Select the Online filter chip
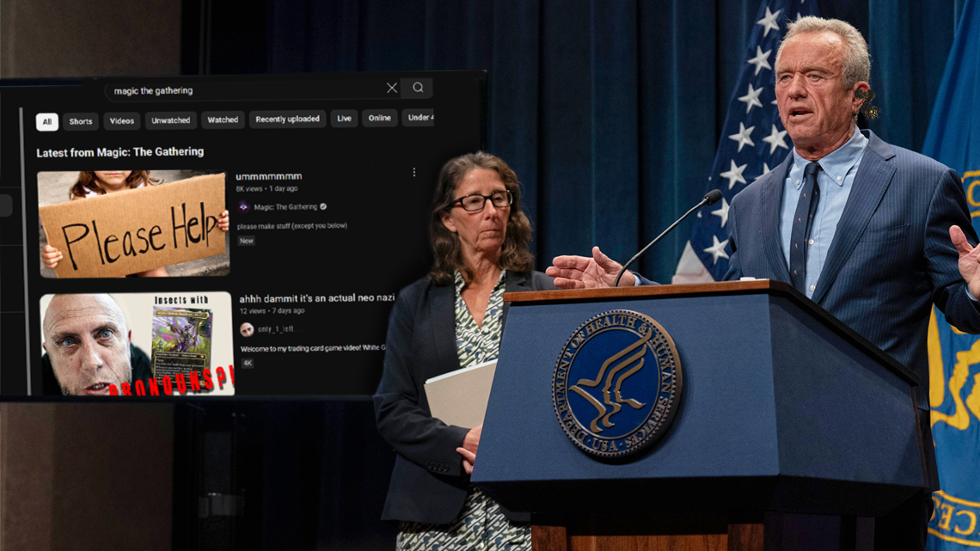 pos(379,118)
